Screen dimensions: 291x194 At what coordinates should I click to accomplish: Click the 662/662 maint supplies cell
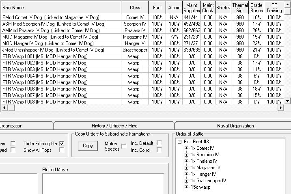192,30
